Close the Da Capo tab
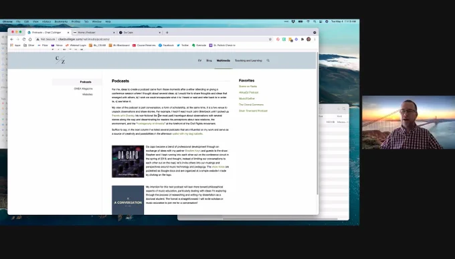The image size is (455, 259). point(160,33)
